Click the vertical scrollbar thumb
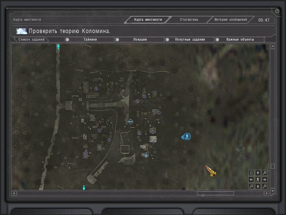This screenshot has height=215, width=286. [273, 166]
